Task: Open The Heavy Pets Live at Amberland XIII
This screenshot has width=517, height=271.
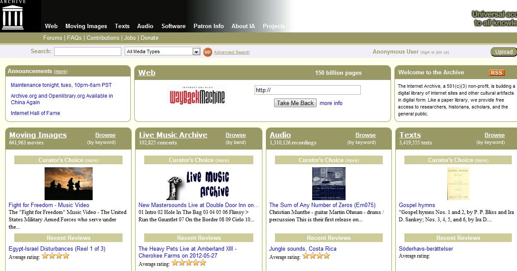Action: (187, 252)
